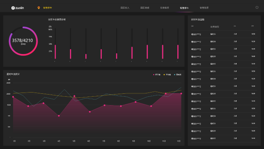
Task: Select the first row in the traffic monitor table
Action: pos(224,34)
